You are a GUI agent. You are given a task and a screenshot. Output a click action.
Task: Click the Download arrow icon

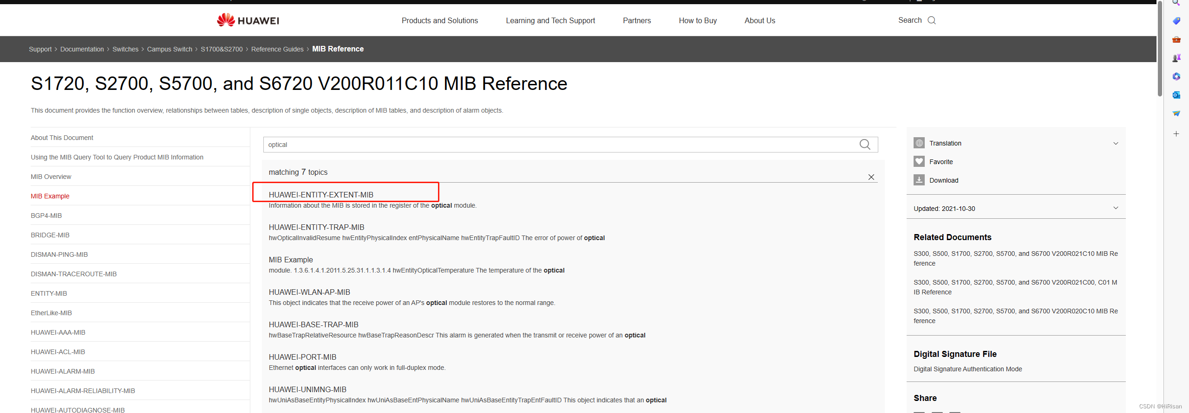[919, 180]
